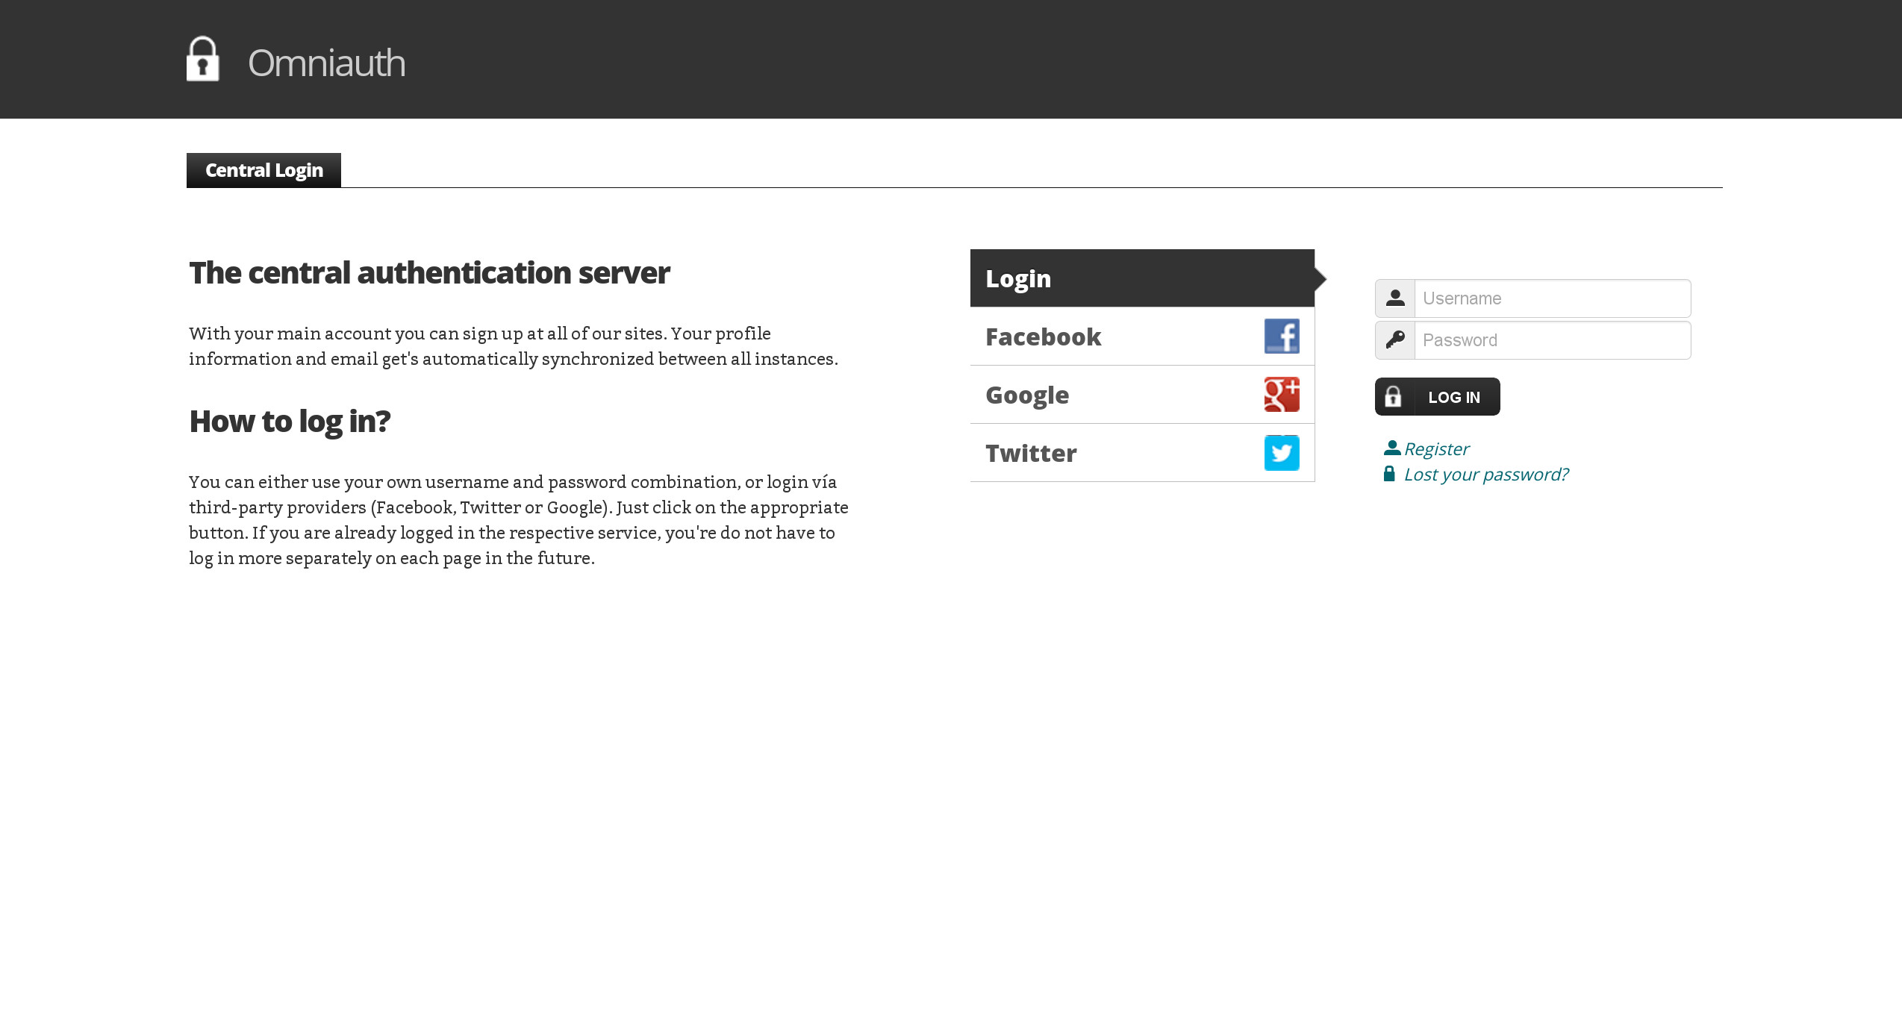Open the Lost your password link
Image resolution: width=1902 pixels, height=1020 pixels.
[1486, 475]
